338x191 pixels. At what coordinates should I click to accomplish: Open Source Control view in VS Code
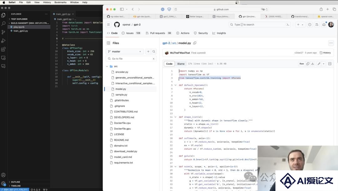click(3, 32)
